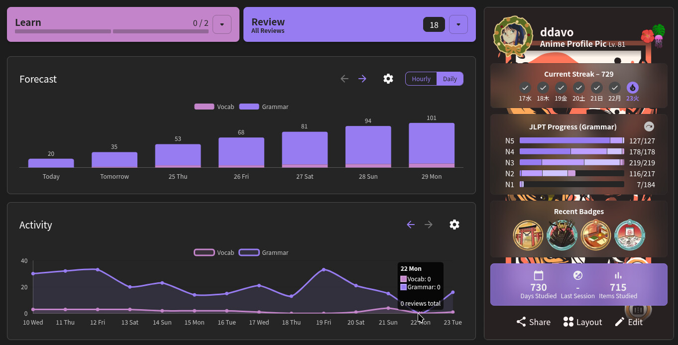This screenshot has width=678, height=345.
Task: Click the Share button
Action: [x=533, y=322]
